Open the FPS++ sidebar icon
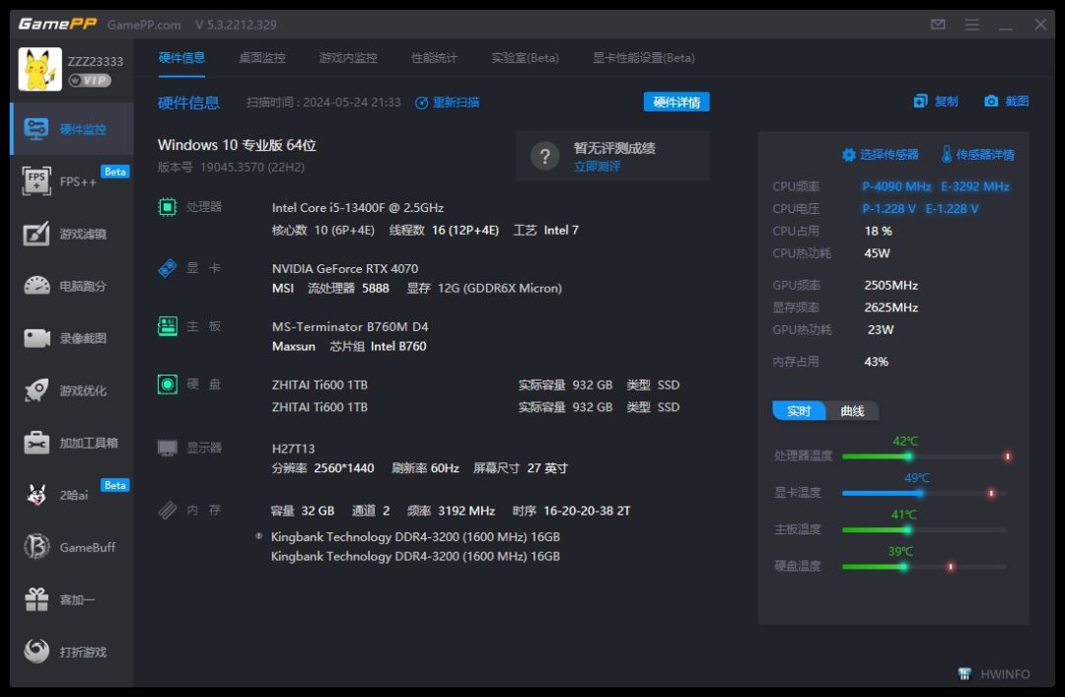Screen dimensions: 1065x697 click(36, 180)
